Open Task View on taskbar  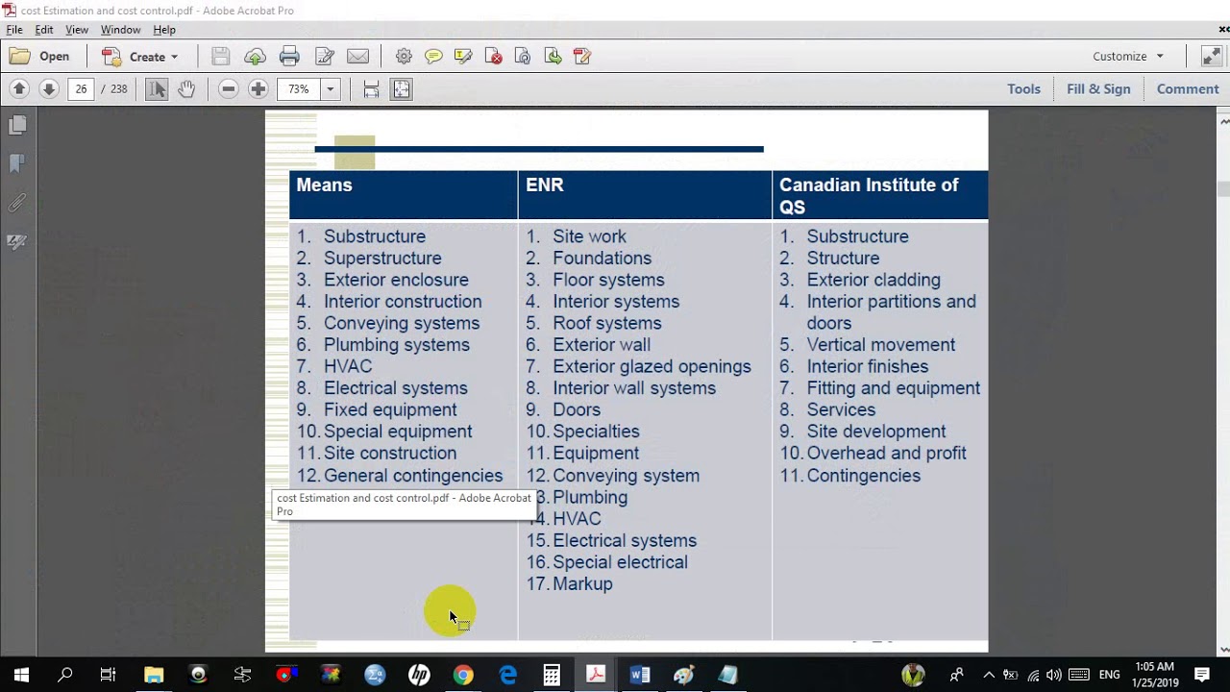click(109, 676)
